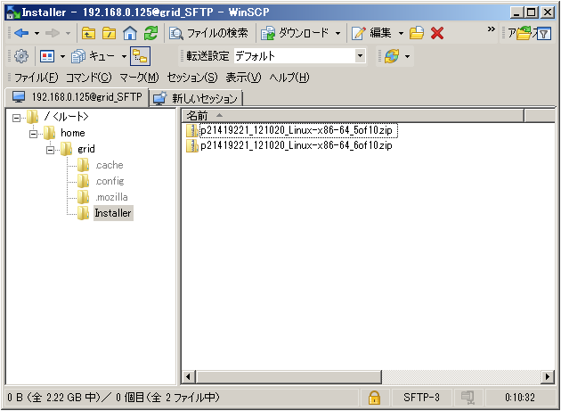Sort by the 名前 column header

(353, 116)
